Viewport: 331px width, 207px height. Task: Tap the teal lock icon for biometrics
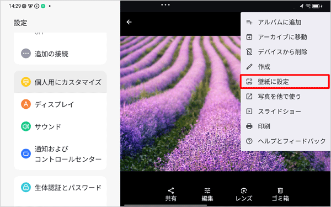click(x=26, y=187)
